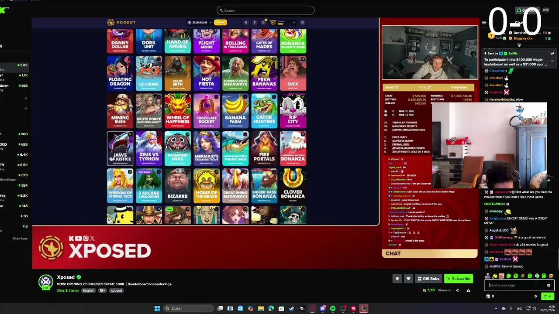The height and width of the screenshot is (314, 559).
Task: Click the yellow Deposit button
Action: tap(221, 22)
